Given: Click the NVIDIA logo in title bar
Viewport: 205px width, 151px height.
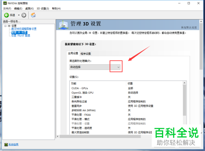Looking at the screenshot, I should tap(5, 3).
